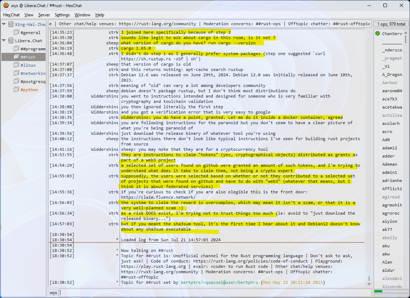Open the HexChat menu
This screenshot has height=298, width=410.
pyautogui.click(x=11, y=15)
